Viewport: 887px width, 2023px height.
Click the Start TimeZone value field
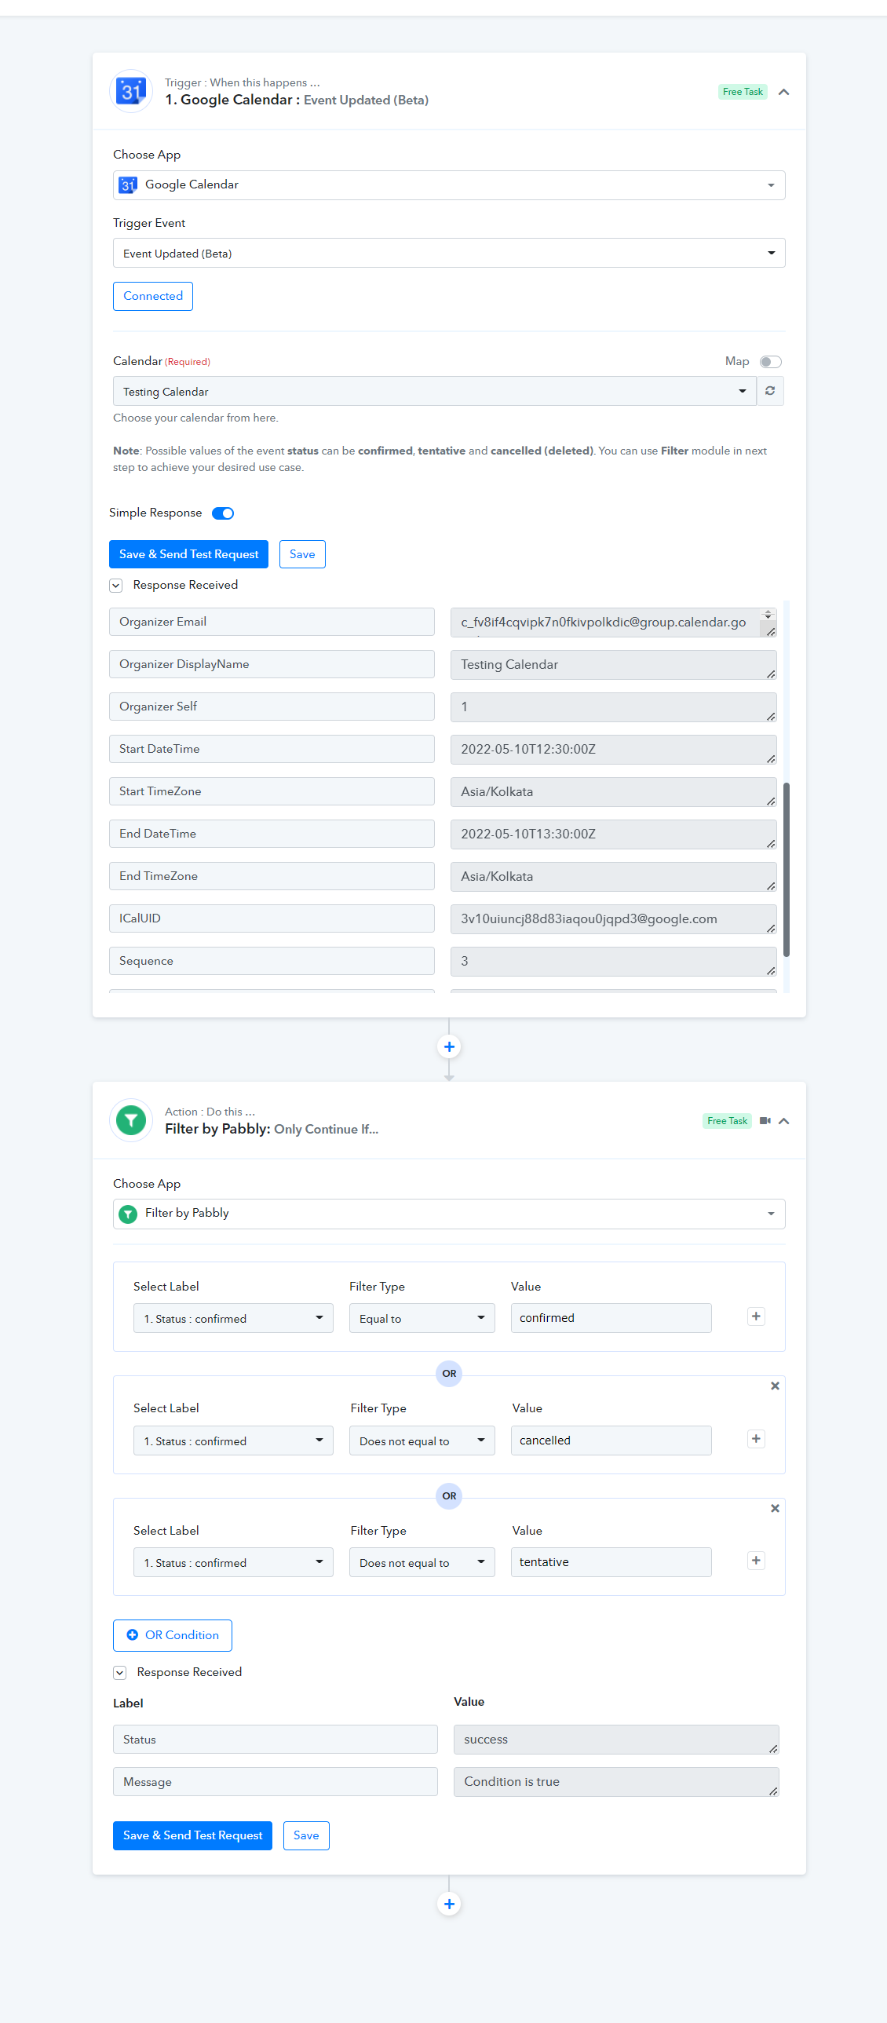[x=613, y=791]
